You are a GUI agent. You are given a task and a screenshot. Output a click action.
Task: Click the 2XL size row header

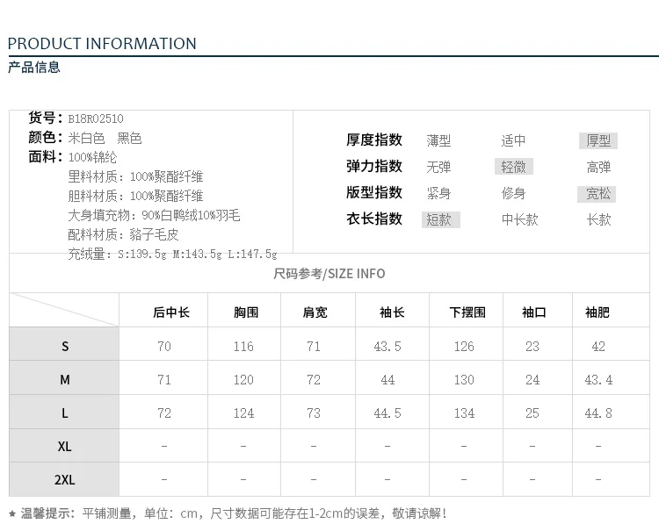point(64,480)
